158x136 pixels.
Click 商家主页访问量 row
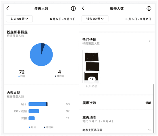[117, 130]
